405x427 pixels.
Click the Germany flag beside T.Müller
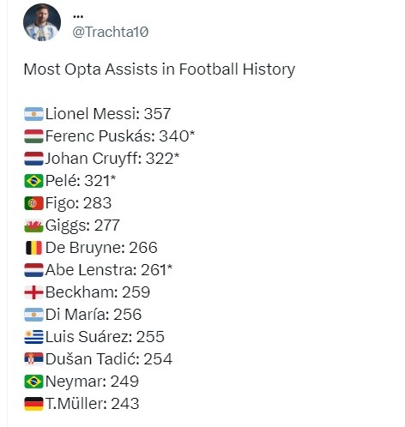(33, 404)
